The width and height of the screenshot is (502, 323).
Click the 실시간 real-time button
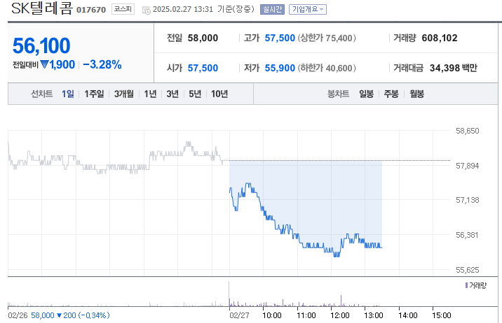click(x=272, y=9)
